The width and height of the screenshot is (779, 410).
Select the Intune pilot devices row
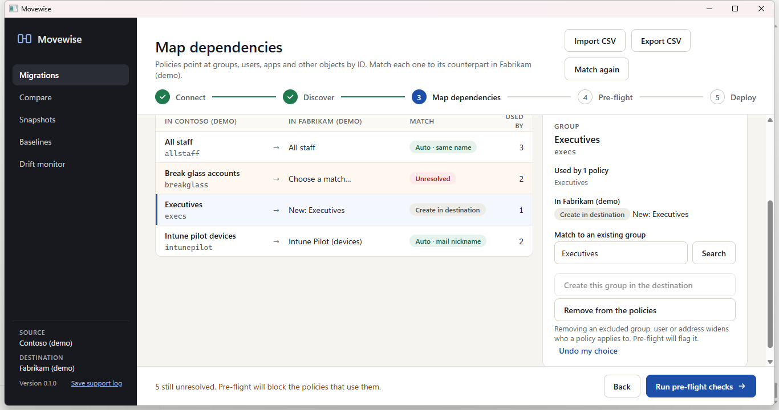tap(344, 241)
